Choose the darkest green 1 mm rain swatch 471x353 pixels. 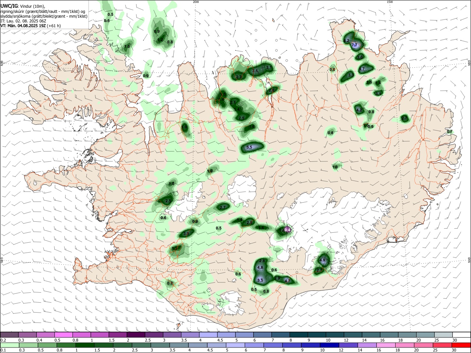pos(85,345)
